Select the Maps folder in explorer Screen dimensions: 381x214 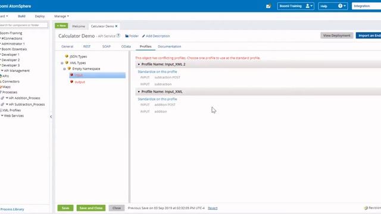(x=6, y=87)
